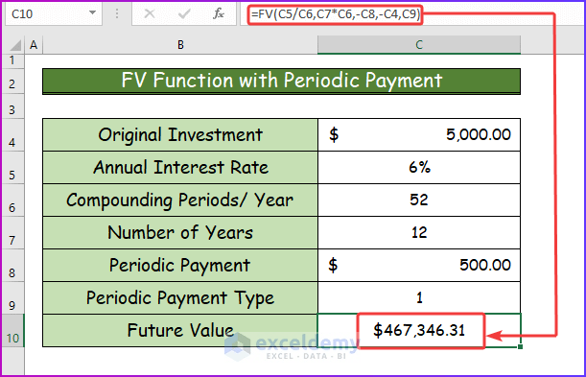
Task: Select the 5,000.00 value cell
Action: [419, 135]
